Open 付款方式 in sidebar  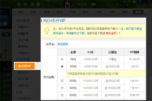23,86
